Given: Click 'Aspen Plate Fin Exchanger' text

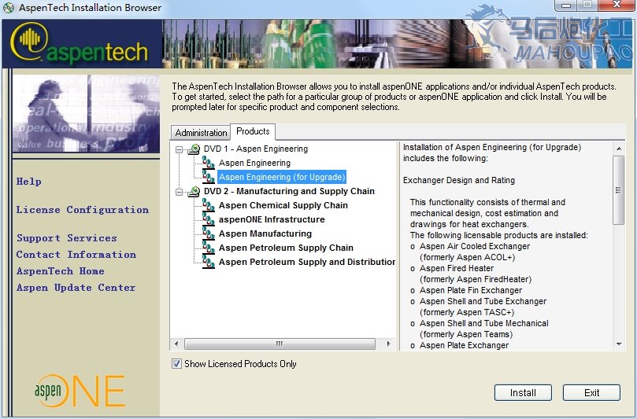Looking at the screenshot, I should tap(471, 290).
